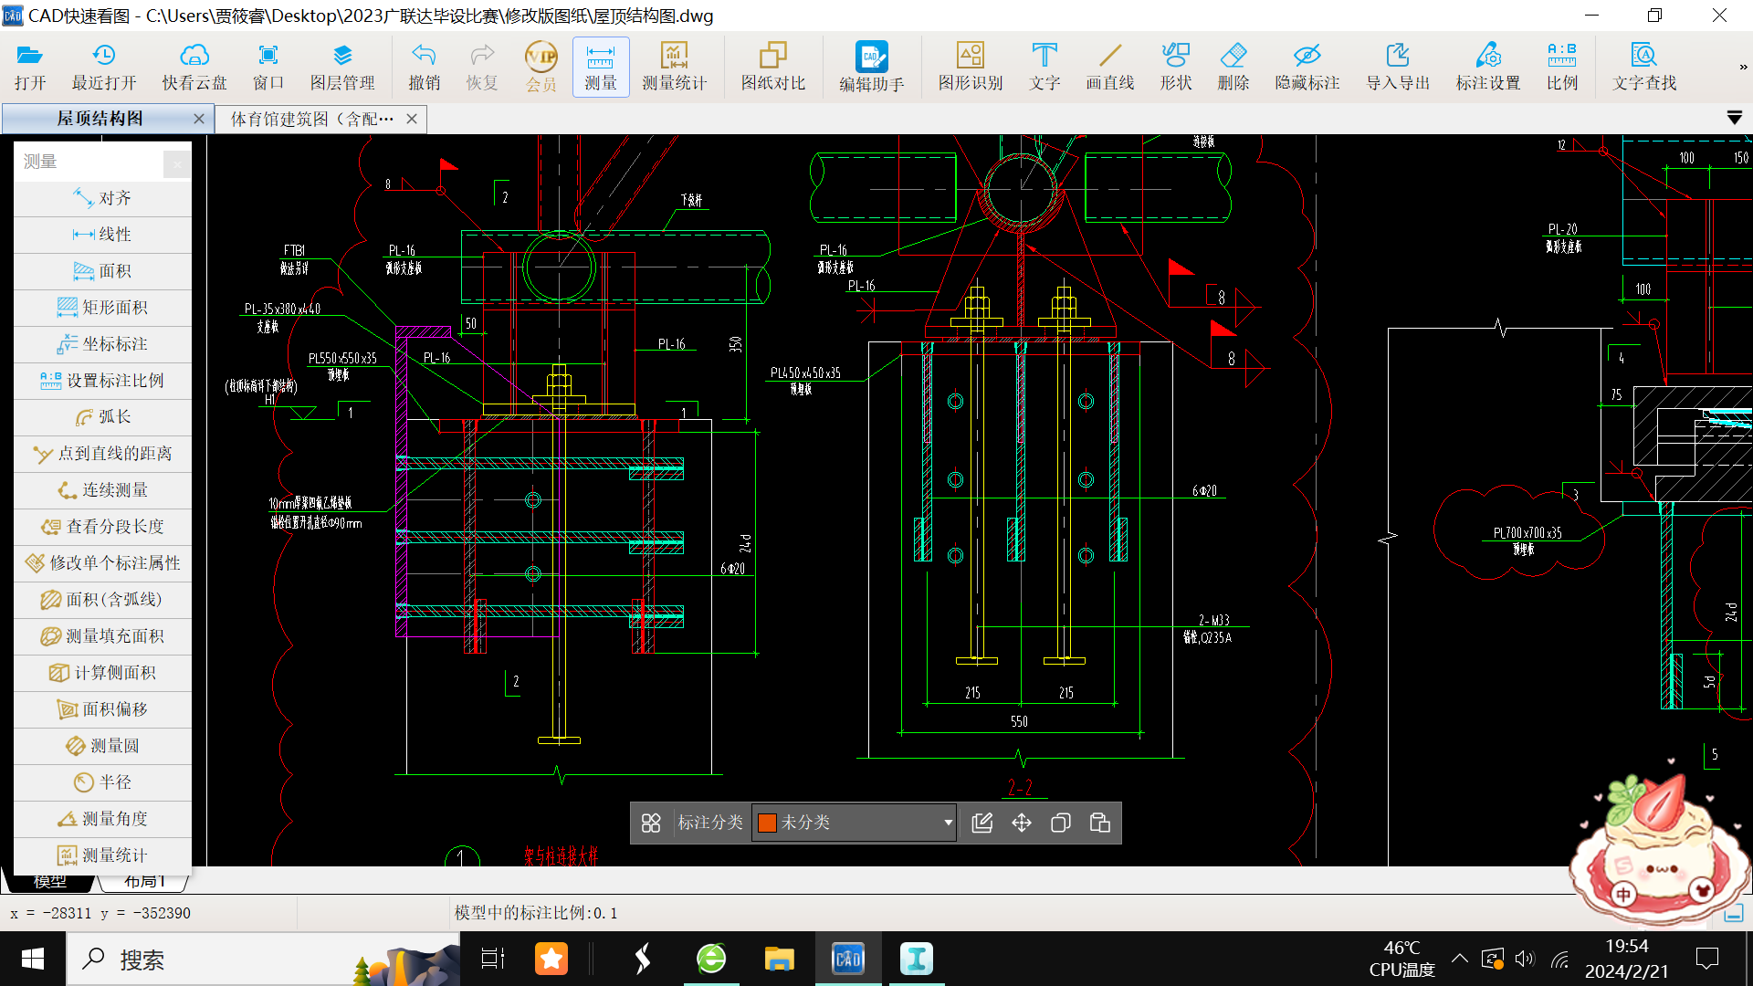The height and width of the screenshot is (986, 1753).
Task: Select 矩形面积 rectangle area
Action: pyautogui.click(x=103, y=308)
